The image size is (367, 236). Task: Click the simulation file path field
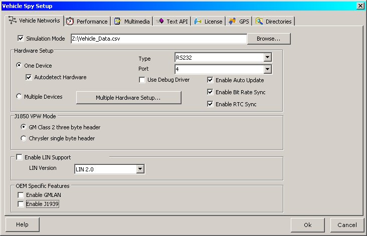pyautogui.click(x=158, y=39)
